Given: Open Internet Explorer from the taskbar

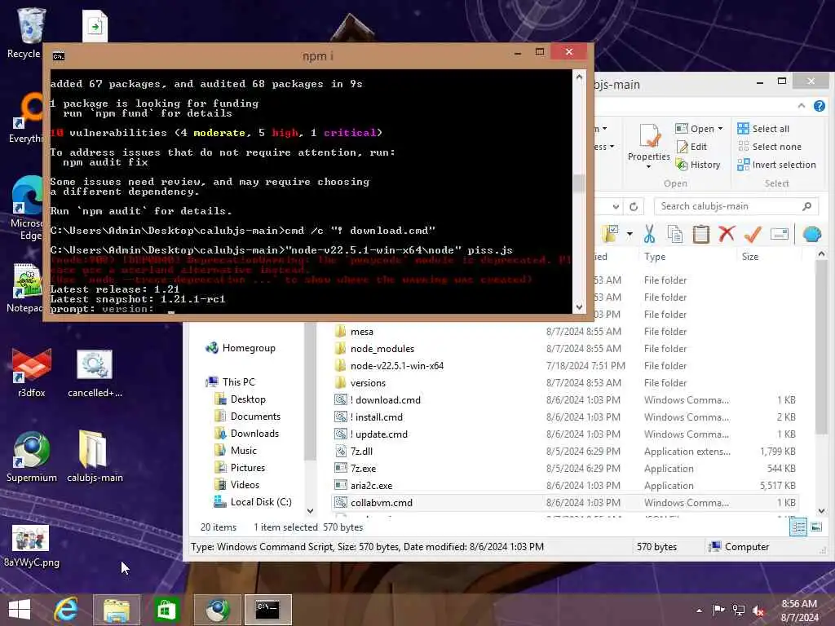Looking at the screenshot, I should click(x=66, y=610).
